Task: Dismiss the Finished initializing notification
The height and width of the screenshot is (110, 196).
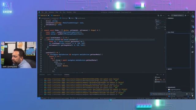Action: 192,94
